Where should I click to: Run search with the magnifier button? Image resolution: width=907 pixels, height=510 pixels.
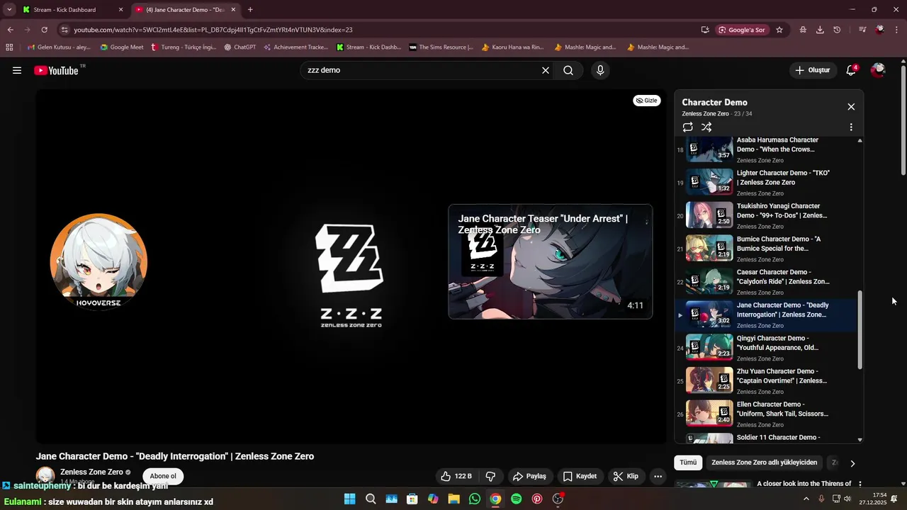click(568, 70)
